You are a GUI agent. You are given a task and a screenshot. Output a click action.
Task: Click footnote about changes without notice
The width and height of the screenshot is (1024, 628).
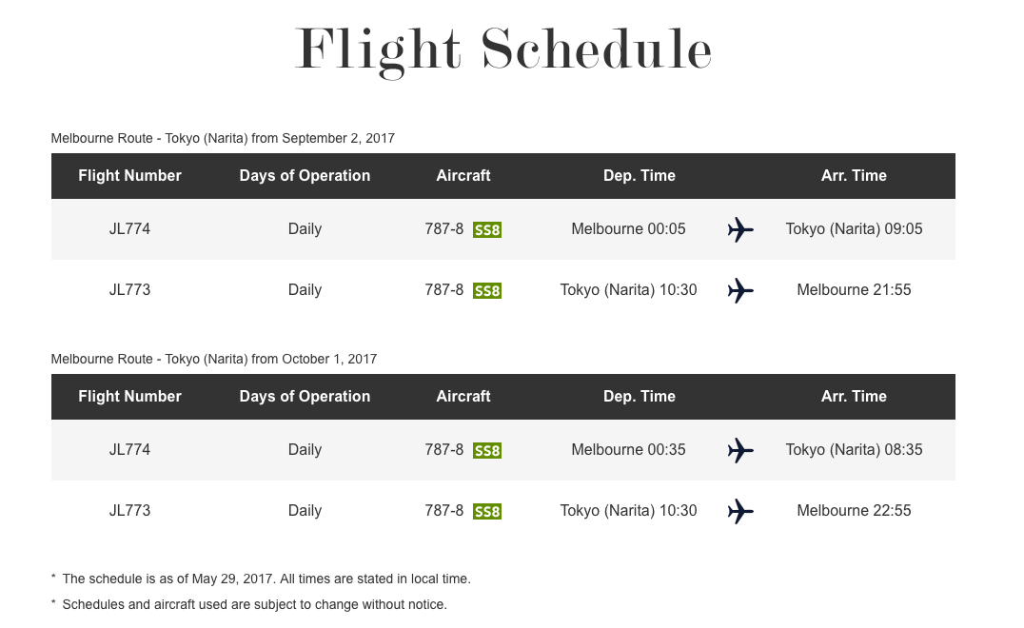[x=248, y=604]
